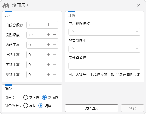
Task: Click the 展开图名称 text field
Action: pyautogui.click(x=104, y=66)
